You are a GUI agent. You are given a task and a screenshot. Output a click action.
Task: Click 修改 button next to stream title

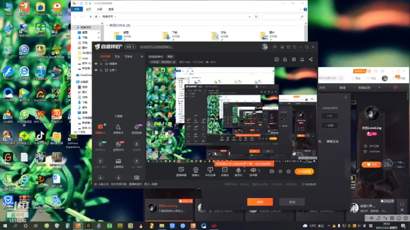[170, 57]
